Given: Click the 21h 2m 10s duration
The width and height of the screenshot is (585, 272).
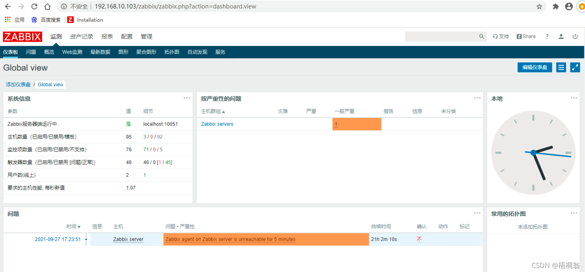Looking at the screenshot, I should pos(384,239).
